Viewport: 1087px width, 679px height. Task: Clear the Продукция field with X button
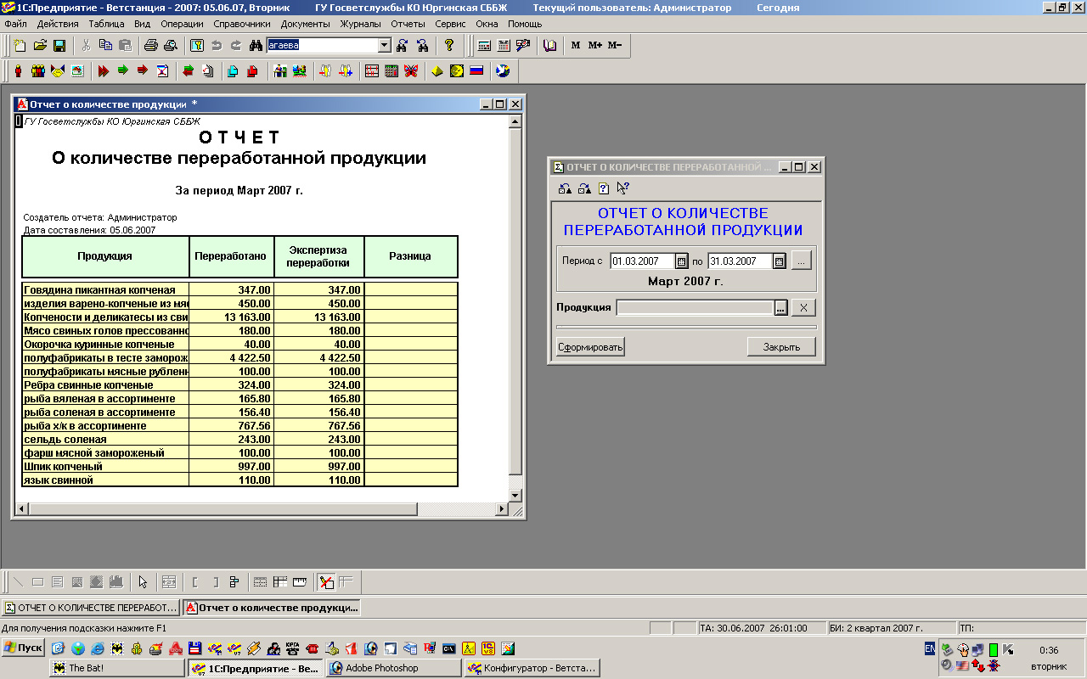coord(803,308)
